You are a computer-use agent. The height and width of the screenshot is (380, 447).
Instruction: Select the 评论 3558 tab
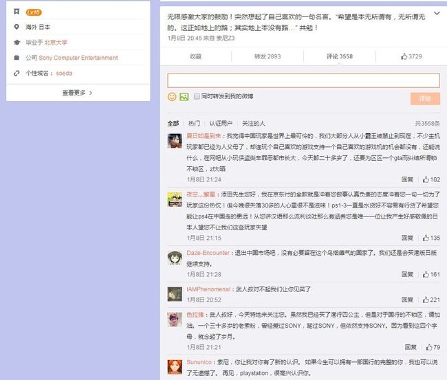[340, 56]
